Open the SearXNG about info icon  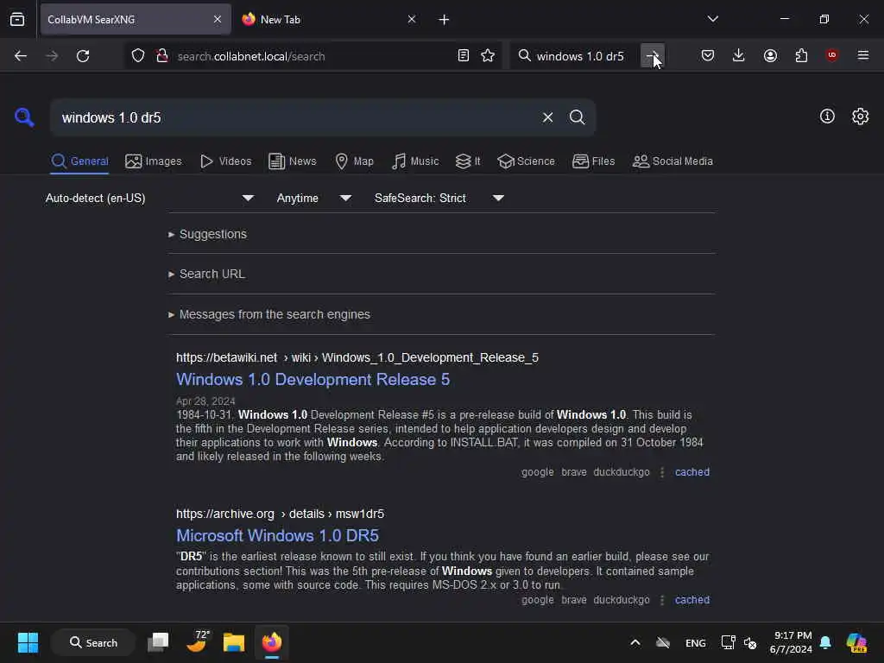[827, 117]
